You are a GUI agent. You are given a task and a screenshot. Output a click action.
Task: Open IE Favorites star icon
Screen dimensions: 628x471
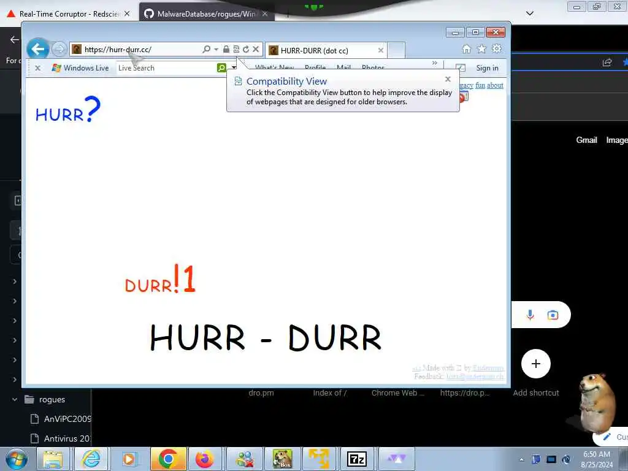click(481, 49)
